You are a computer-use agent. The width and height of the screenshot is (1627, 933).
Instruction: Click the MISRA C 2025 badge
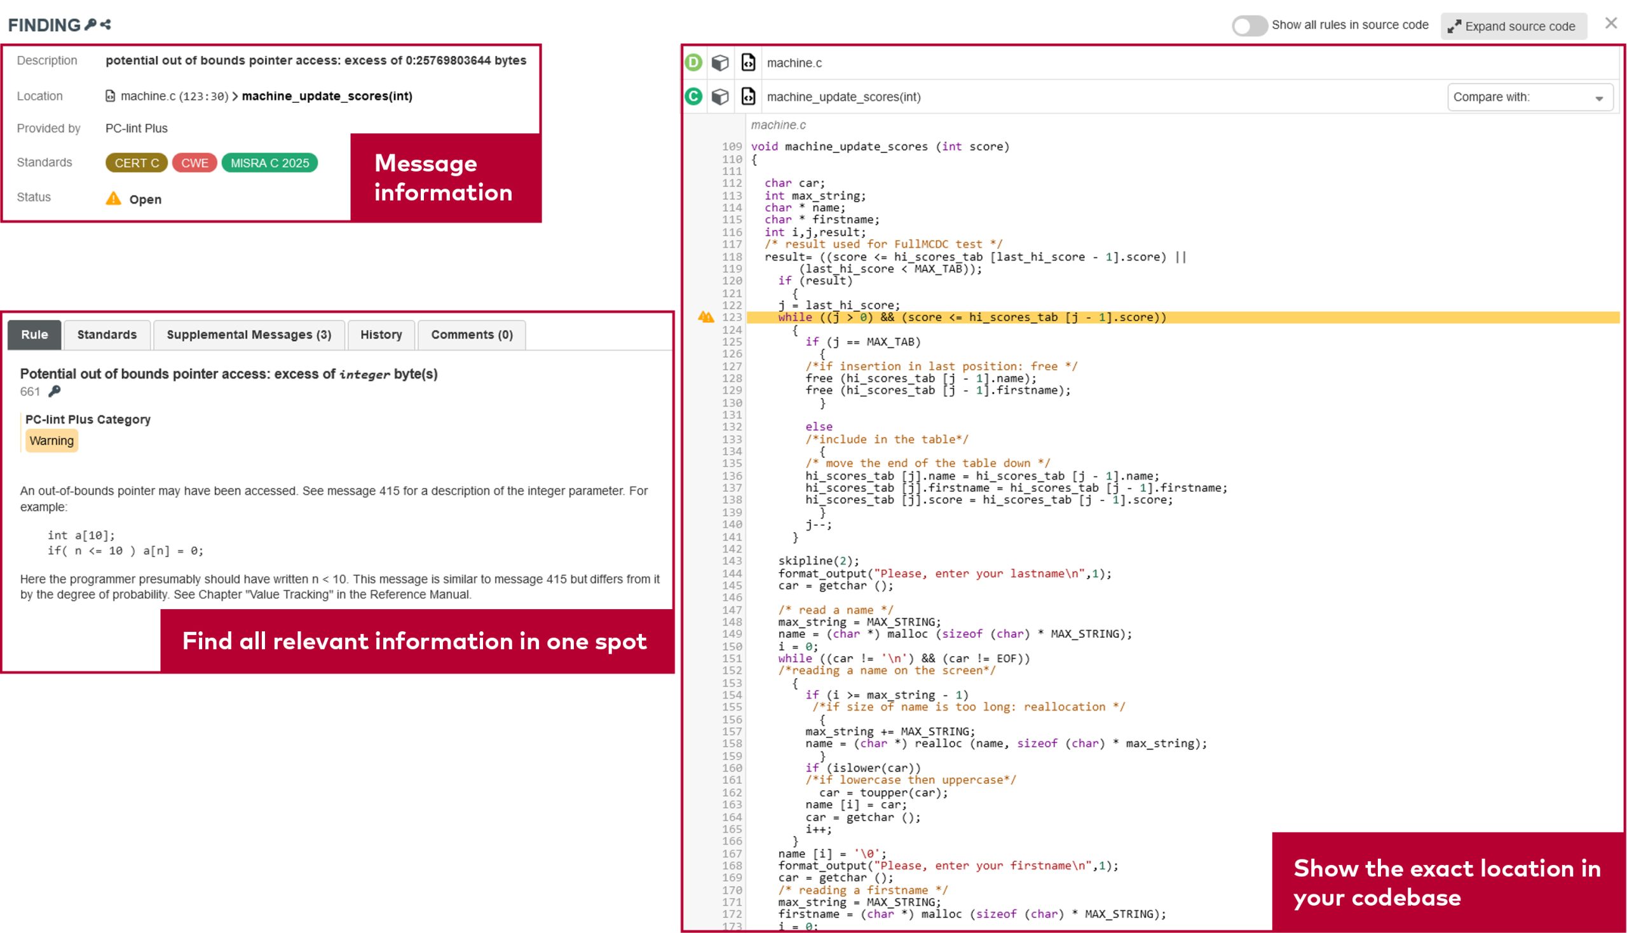(269, 163)
